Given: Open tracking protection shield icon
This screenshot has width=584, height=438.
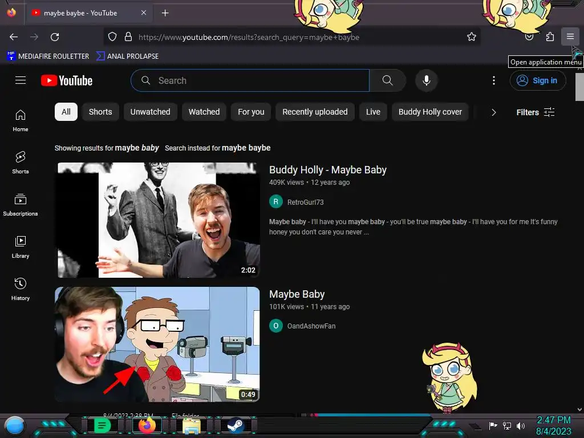Looking at the screenshot, I should [112, 37].
